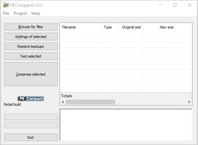Open the Project menu
Screen dimensions: 198x145
(20, 13)
